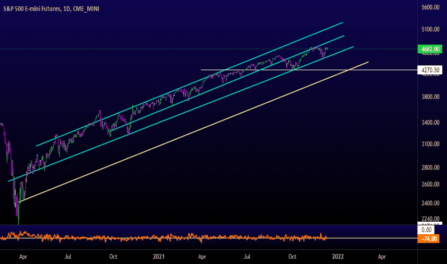Click the 5600.00 price axis label
This screenshot has height=264, width=447.
(431, 7)
